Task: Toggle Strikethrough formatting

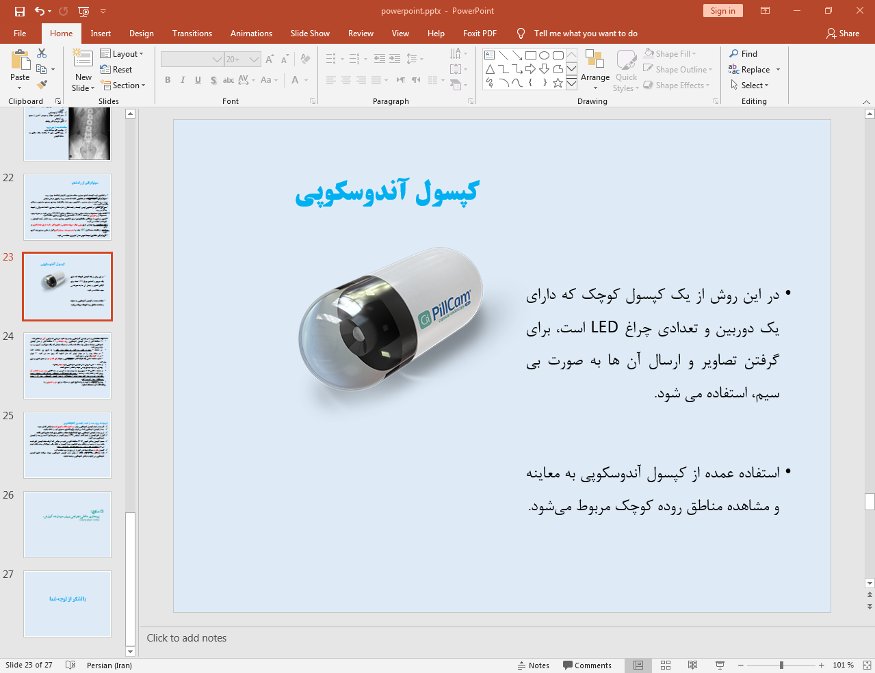Action: (x=228, y=80)
